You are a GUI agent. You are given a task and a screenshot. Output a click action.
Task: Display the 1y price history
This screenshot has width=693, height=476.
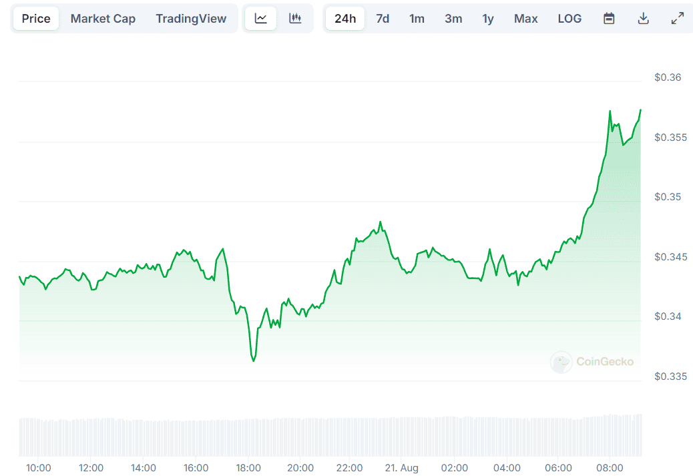(488, 19)
